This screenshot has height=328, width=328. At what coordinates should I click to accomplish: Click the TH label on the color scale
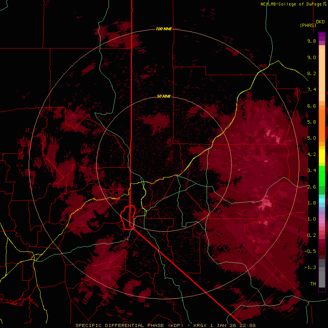tap(313, 284)
